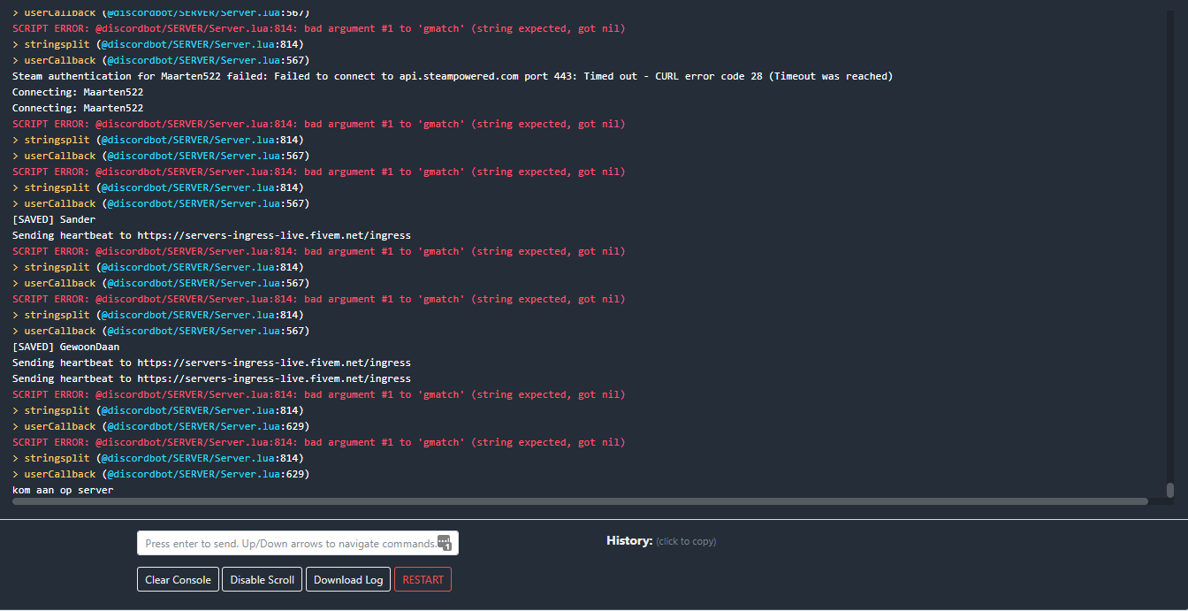Screen dimensions: 1188x611
Task: Click heartbeat line directly below "[SAVED] Sander"
Action: coord(211,235)
